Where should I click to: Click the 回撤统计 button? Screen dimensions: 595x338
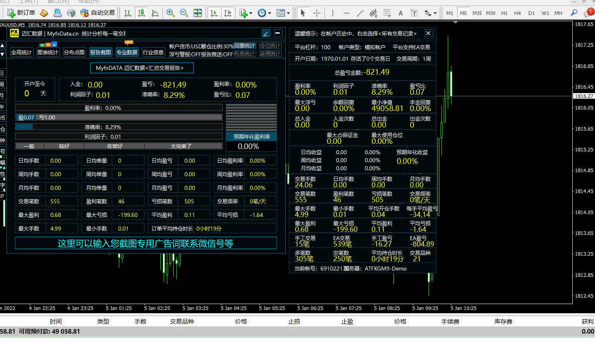point(245,46)
